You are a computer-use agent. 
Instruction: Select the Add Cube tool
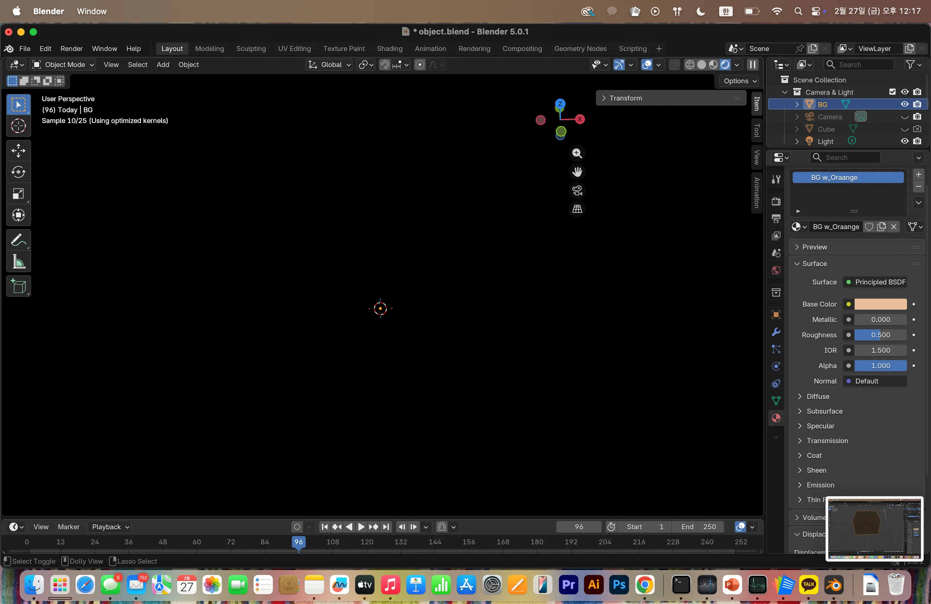18,286
